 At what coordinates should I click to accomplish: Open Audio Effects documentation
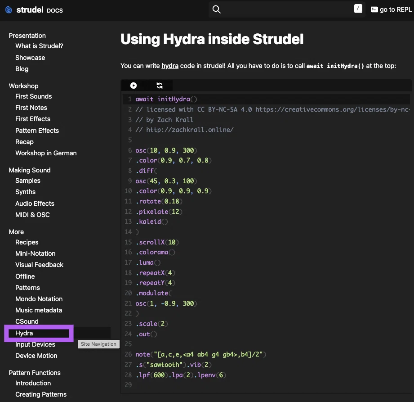[x=35, y=203]
